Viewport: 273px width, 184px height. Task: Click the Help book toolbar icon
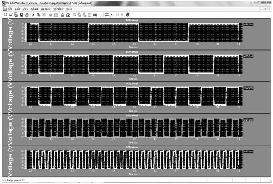(x=128, y=15)
